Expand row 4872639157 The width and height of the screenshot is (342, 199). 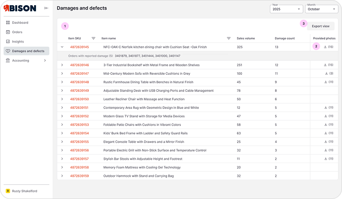pos(62,159)
